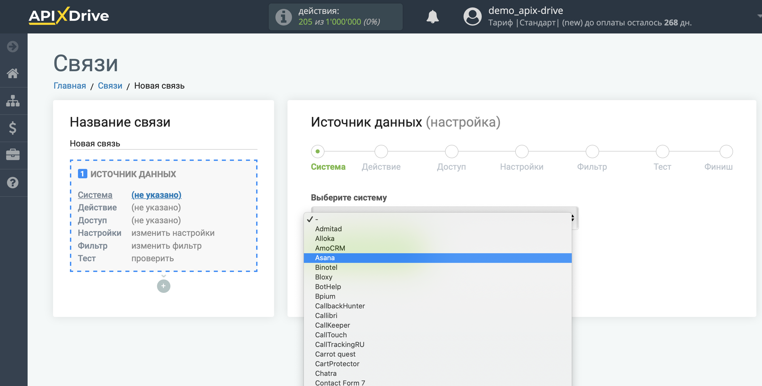This screenshot has height=386, width=762.
Task: Choose Carrot quest from the system list
Action: tap(438, 354)
